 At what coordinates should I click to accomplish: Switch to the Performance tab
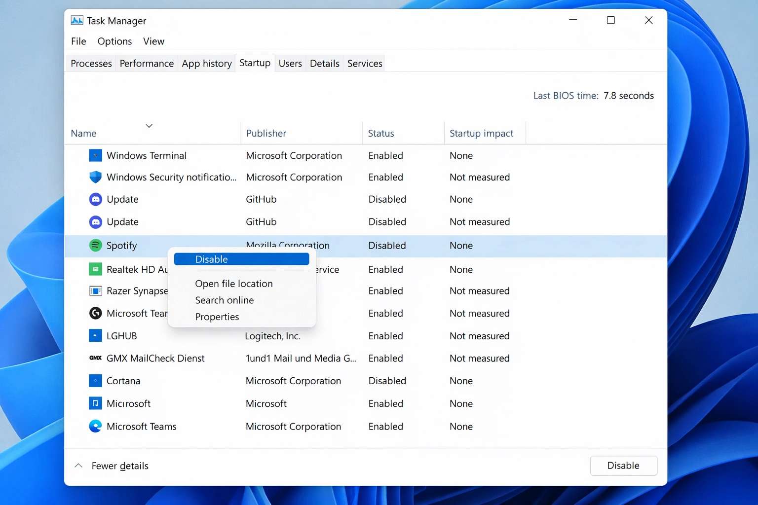(x=147, y=63)
